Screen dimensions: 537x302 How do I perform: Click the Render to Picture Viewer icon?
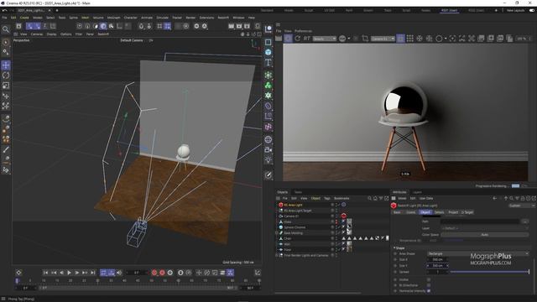pos(239,26)
